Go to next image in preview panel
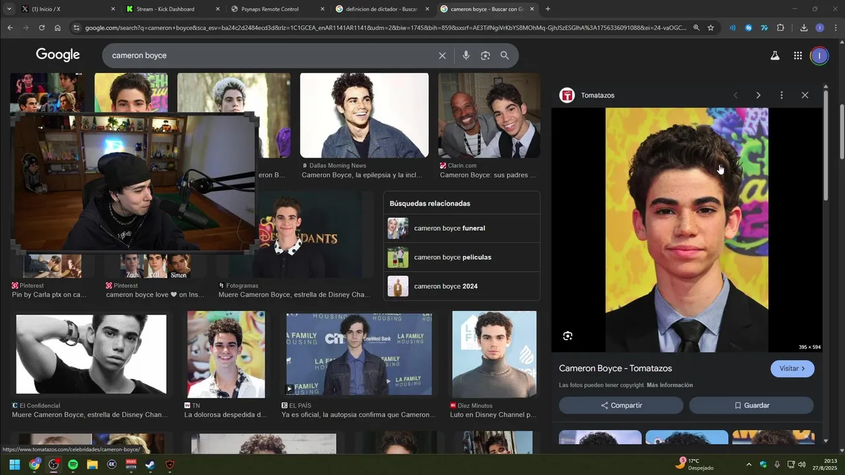 coord(758,95)
